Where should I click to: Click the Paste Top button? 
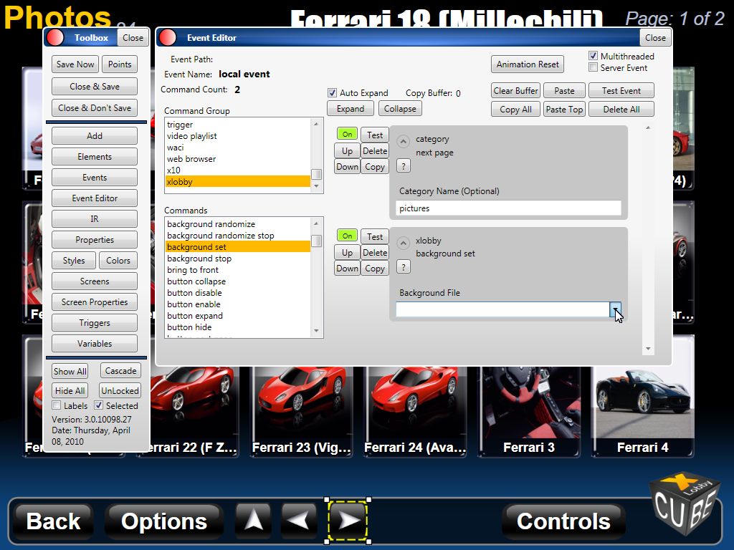tap(564, 109)
